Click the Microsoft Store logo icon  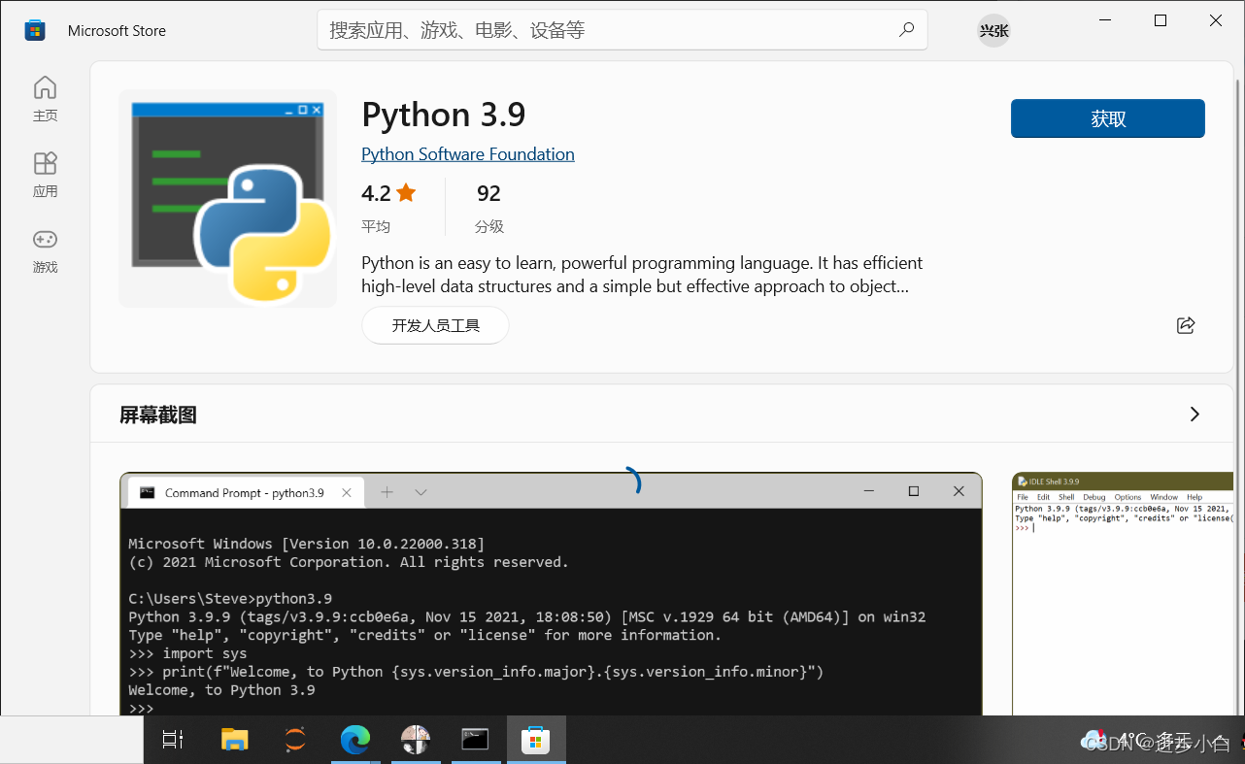click(35, 30)
